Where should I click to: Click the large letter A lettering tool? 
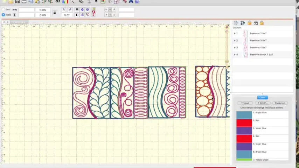pos(131,1)
